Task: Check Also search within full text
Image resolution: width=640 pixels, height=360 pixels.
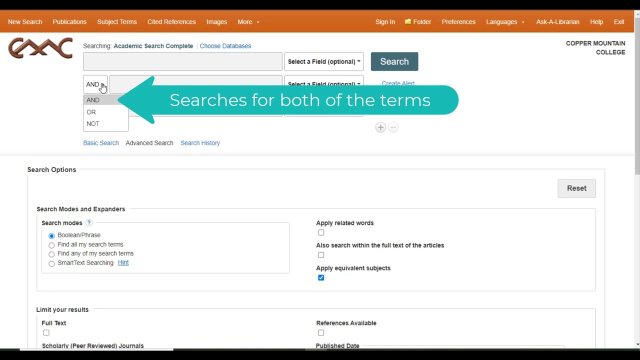Action: (x=321, y=255)
